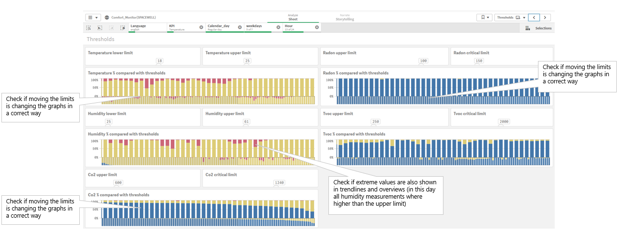Click the Tvoc critical limit slider handle 2000
Image resolution: width=622 pixels, height=231 pixels.
[x=504, y=121]
